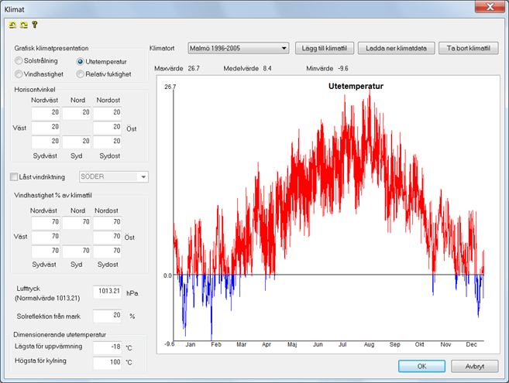Click the yellow undo arrow icon

tap(12, 25)
